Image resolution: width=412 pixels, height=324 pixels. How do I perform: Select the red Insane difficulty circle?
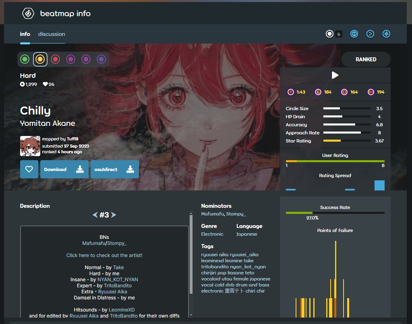55,59
